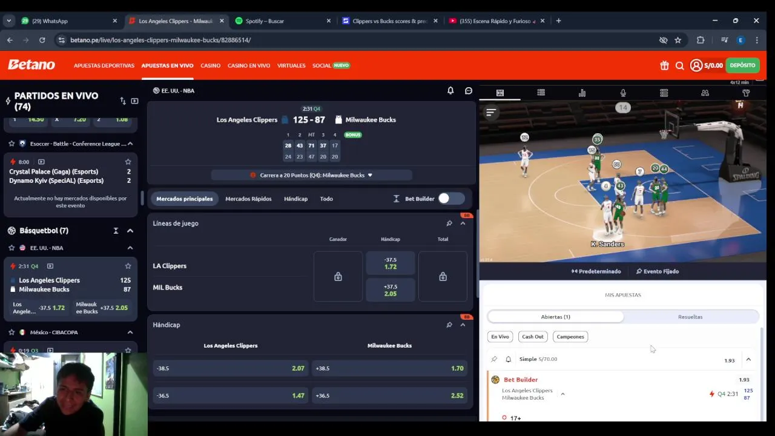Image resolution: width=775 pixels, height=436 pixels.
Task: Filter bets by Campeones
Action: [x=570, y=337]
